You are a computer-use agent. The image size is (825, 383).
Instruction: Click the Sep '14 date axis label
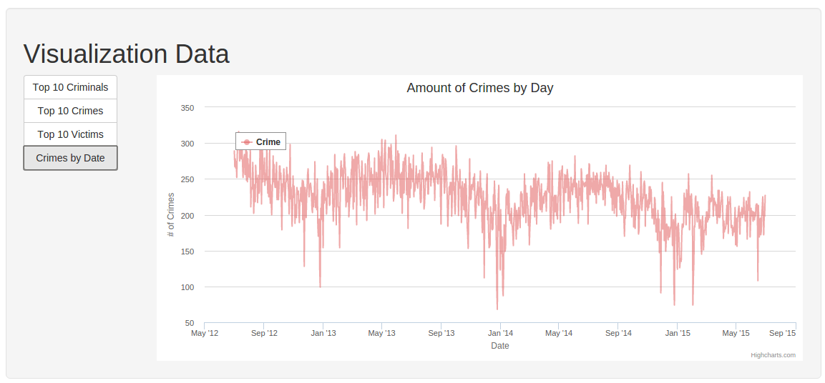pyautogui.click(x=617, y=333)
